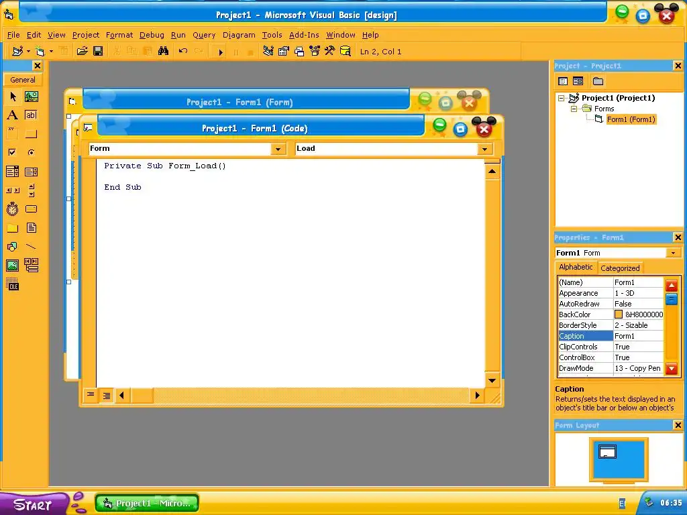The width and height of the screenshot is (687, 515).
Task: Select the DirListBox folder control tool
Action: coord(13,228)
